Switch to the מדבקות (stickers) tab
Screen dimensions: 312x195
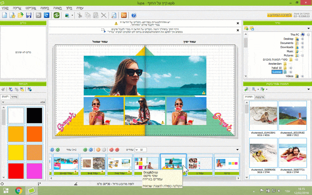pyautogui.click(x=259, y=97)
